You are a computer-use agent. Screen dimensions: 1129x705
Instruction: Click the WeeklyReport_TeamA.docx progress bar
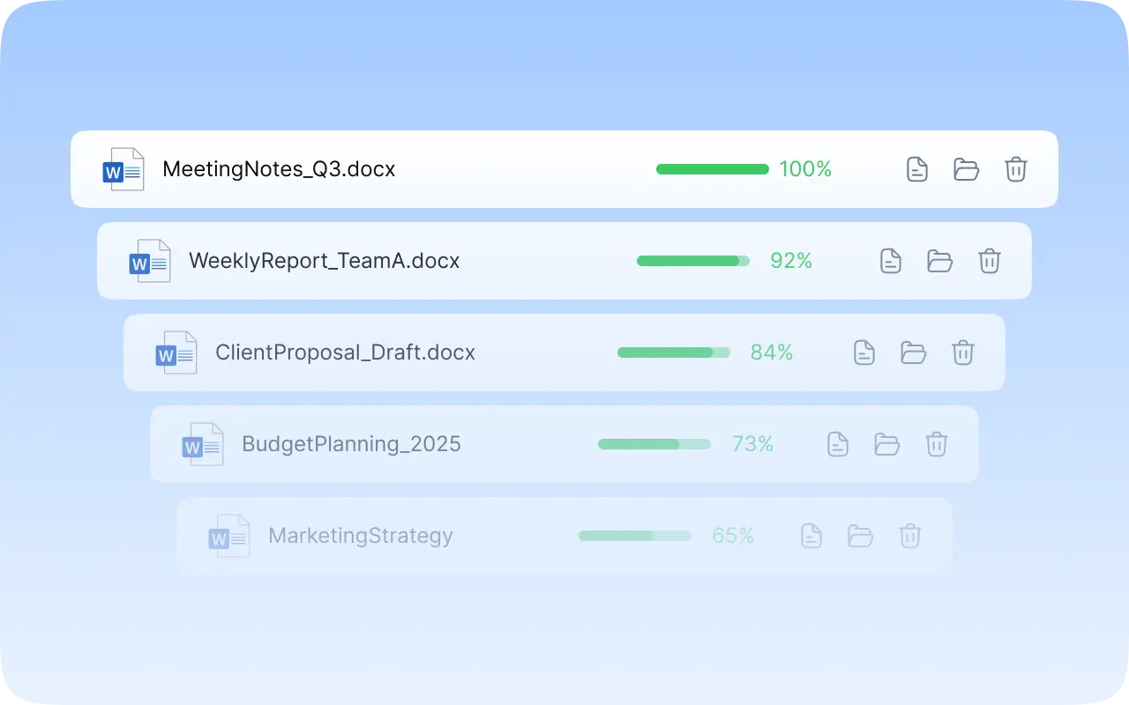pos(693,261)
